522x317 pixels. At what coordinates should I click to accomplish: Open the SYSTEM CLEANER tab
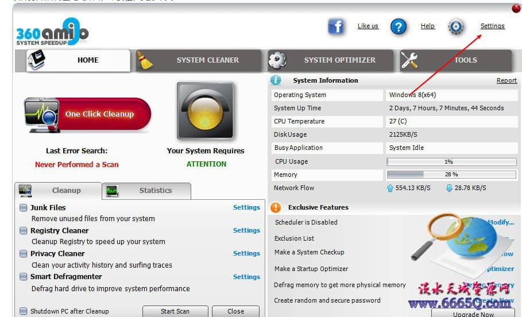tap(199, 60)
